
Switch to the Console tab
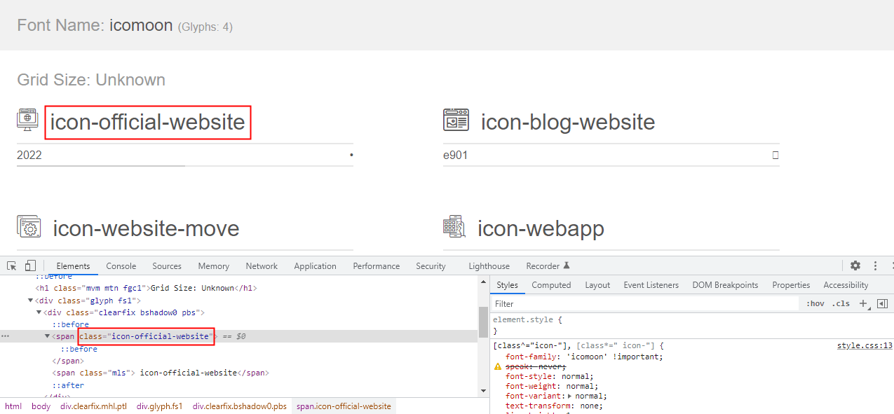tap(121, 265)
